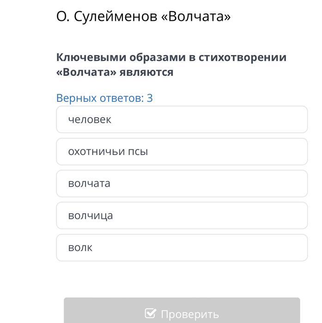Pick the «волчица» answer option
322x323 pixels.
pyautogui.click(x=182, y=216)
